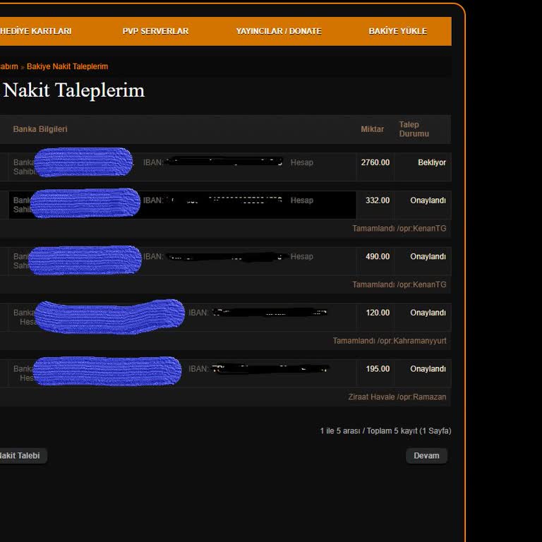Viewport: 542px width, 542px height.
Task: Click the Devam button
Action: pos(426,456)
